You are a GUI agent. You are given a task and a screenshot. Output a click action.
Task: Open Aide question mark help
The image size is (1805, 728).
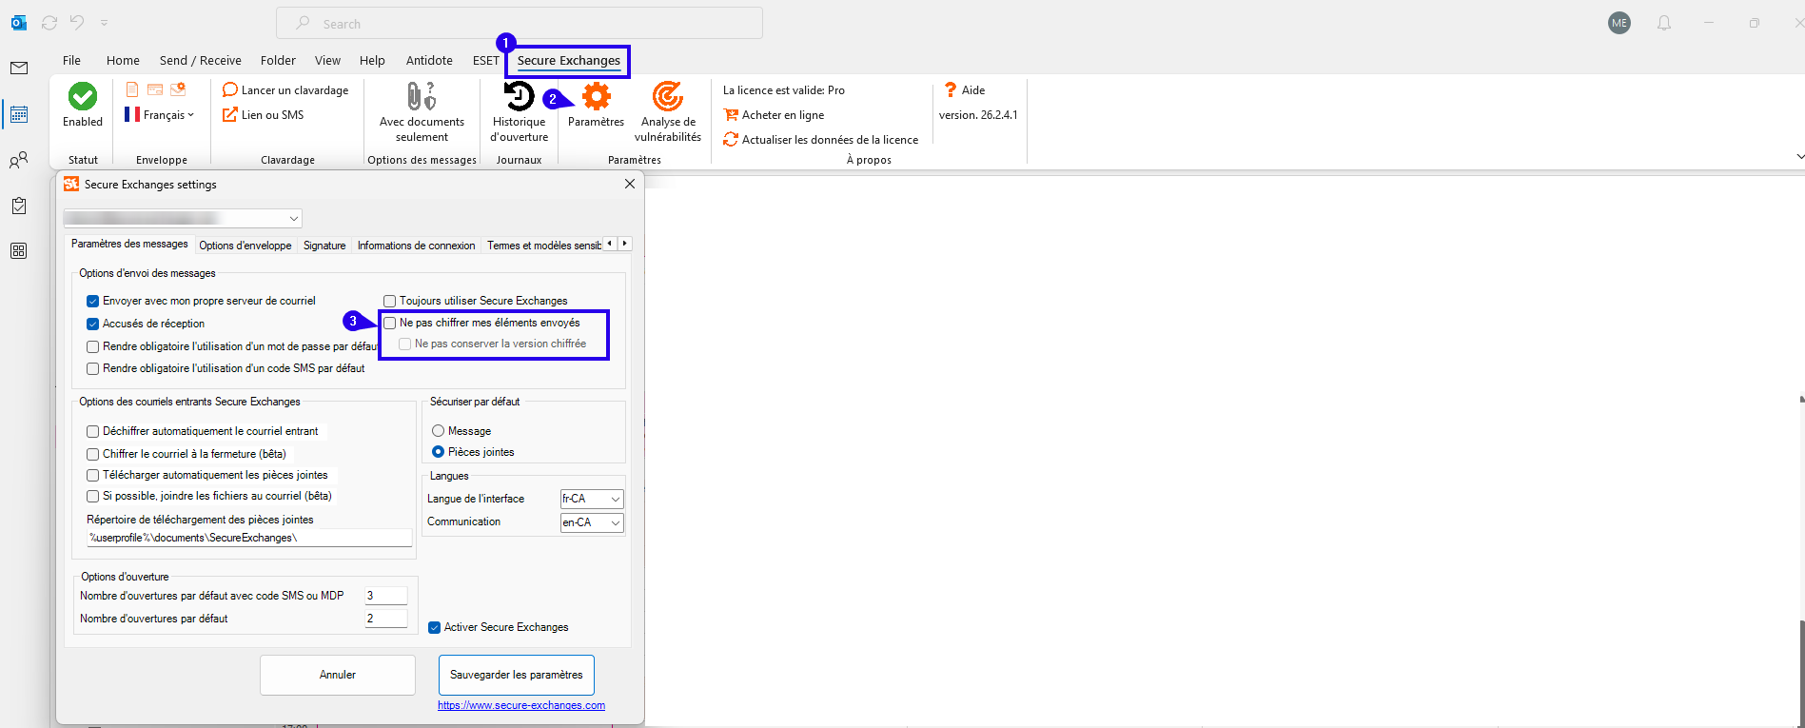pyautogui.click(x=964, y=90)
